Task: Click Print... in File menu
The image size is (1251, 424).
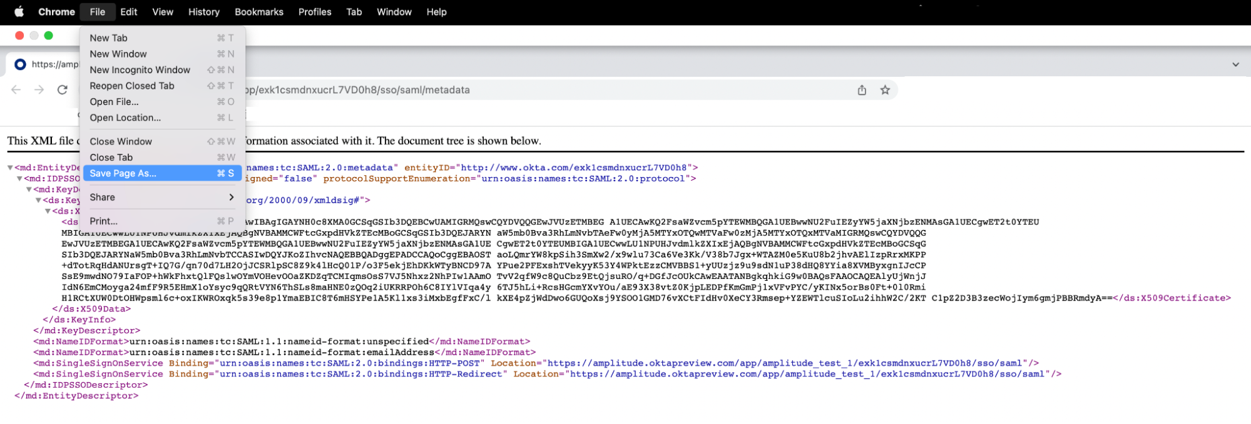Action: click(x=103, y=221)
